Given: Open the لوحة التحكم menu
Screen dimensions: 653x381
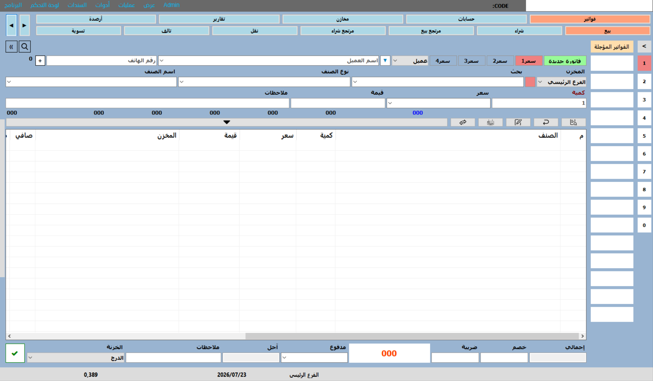Looking at the screenshot, I should coord(45,5).
